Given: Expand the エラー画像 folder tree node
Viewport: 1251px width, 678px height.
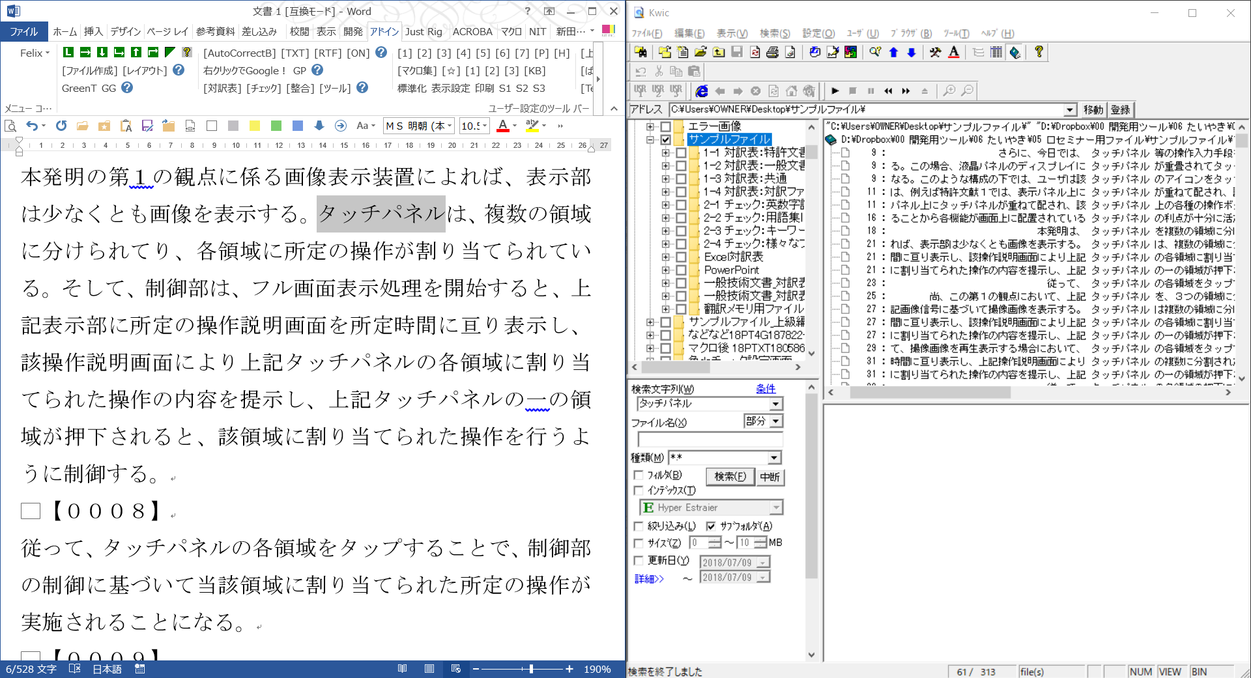Looking at the screenshot, I should click(x=650, y=126).
